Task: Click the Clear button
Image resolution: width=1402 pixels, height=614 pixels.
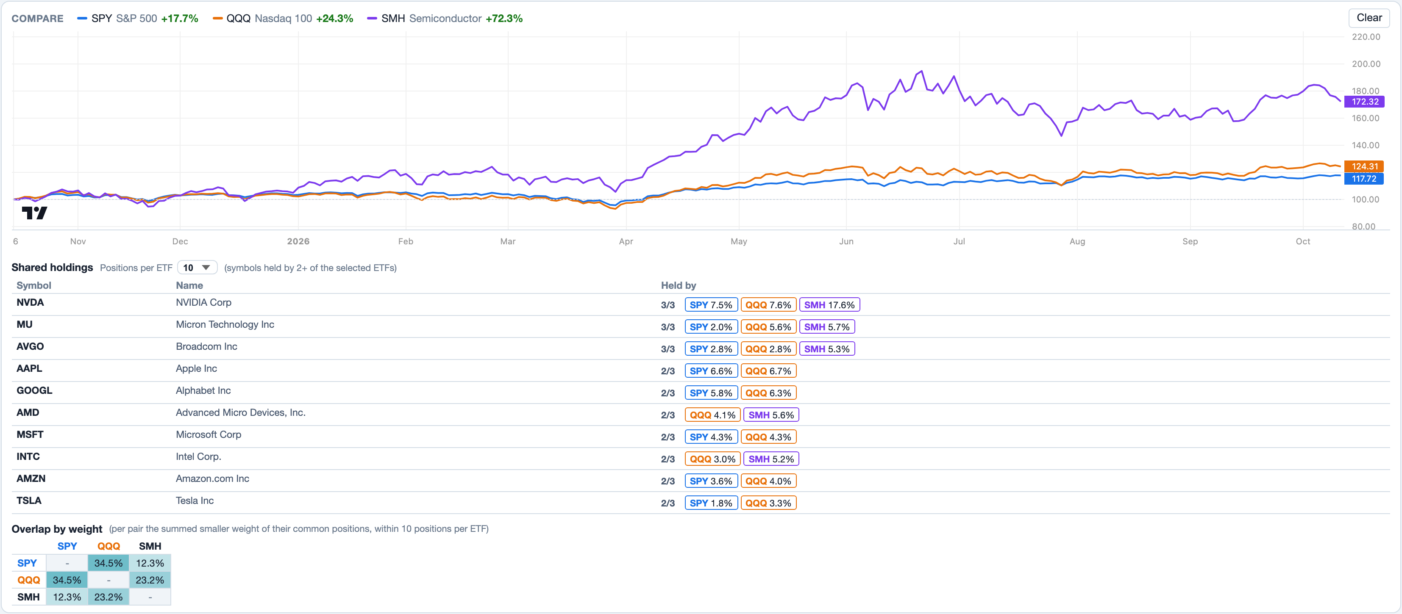Action: (1369, 17)
